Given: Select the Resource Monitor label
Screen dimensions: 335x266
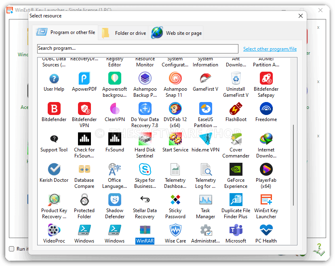Looking at the screenshot, I should pos(145,62).
